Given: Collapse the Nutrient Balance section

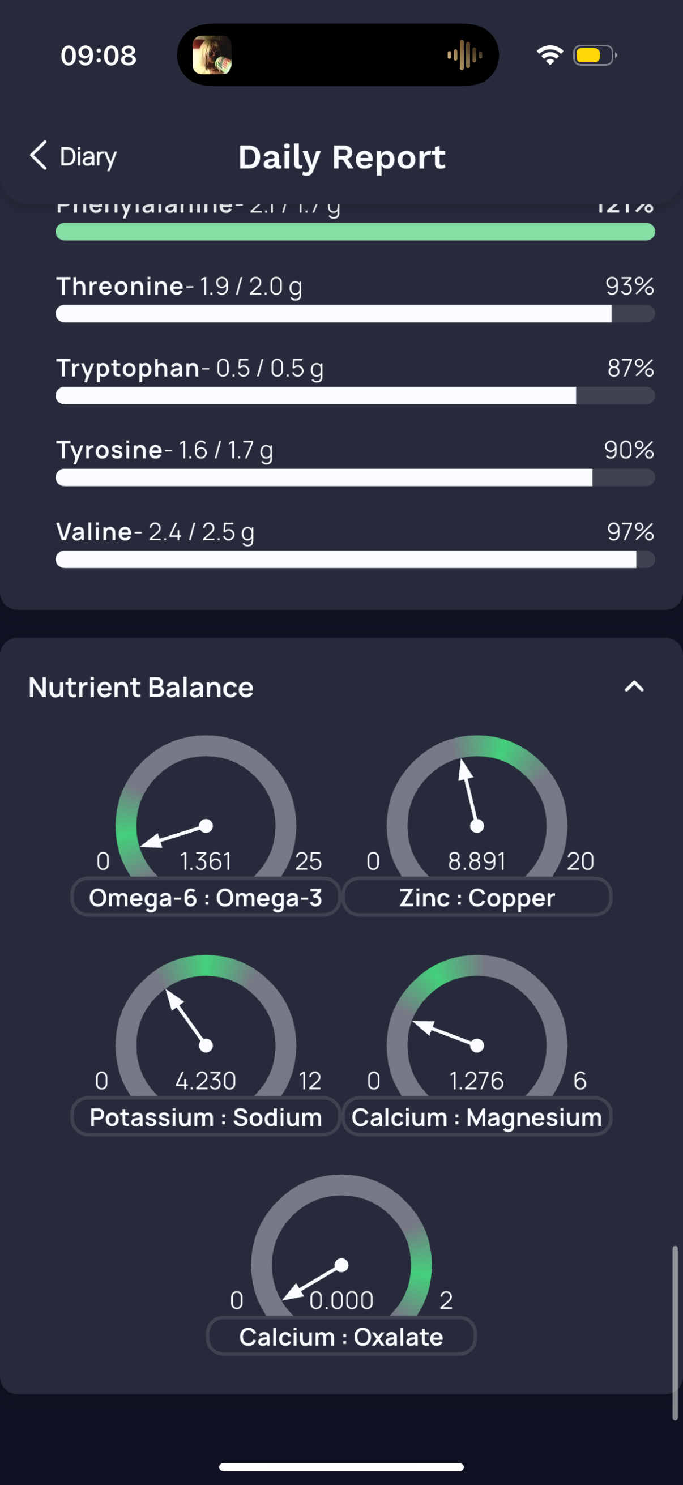Looking at the screenshot, I should pyautogui.click(x=634, y=686).
